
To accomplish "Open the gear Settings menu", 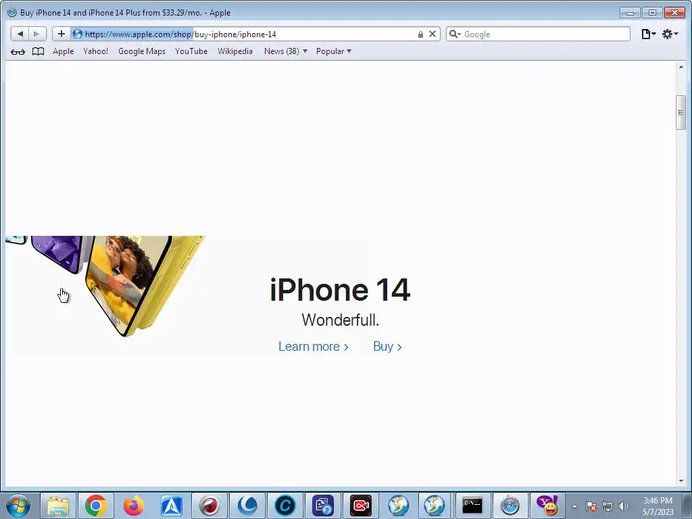I will (670, 34).
